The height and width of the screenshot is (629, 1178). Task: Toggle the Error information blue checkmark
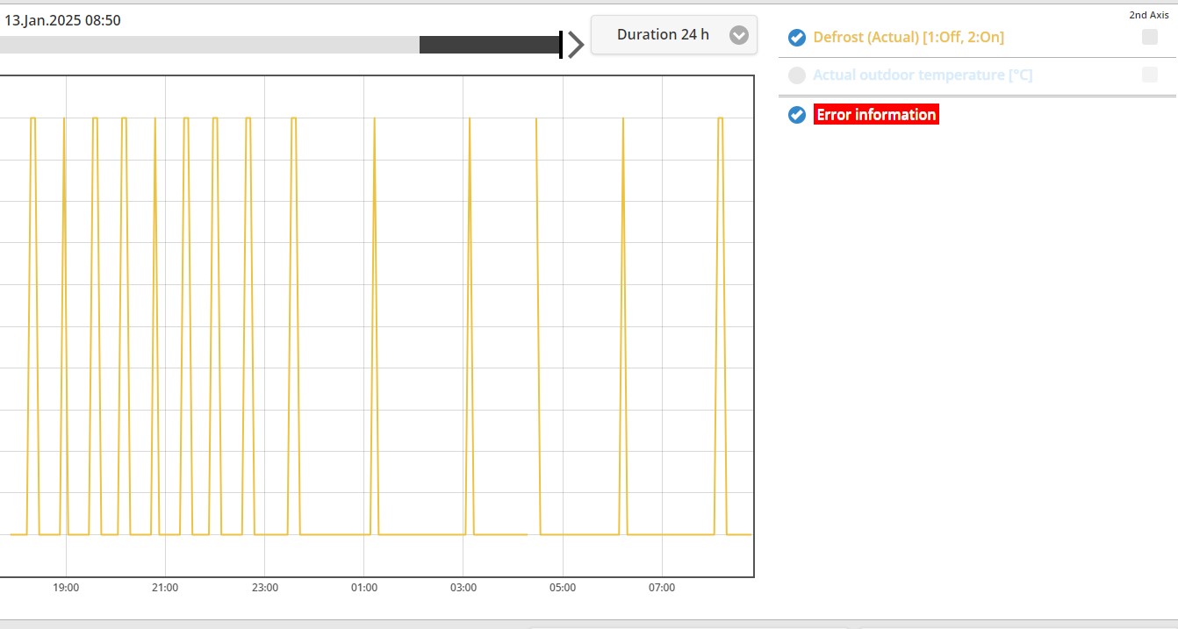[797, 115]
